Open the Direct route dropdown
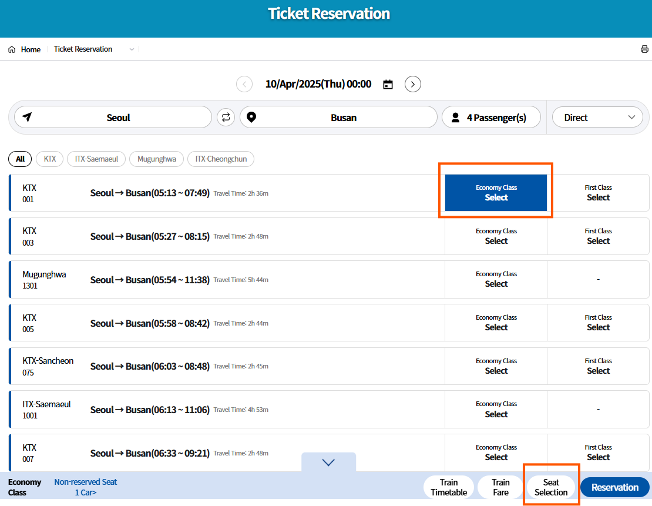Image resolution: width=652 pixels, height=506 pixels. tap(597, 117)
